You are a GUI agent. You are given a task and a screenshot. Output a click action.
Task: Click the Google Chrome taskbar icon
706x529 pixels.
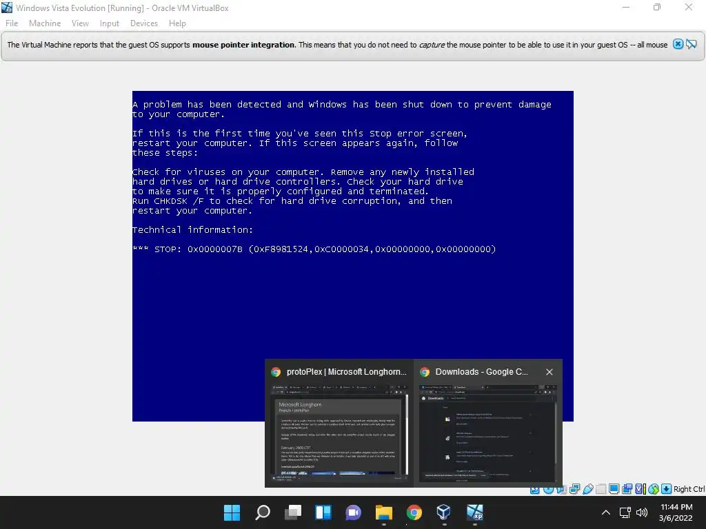[x=414, y=512]
